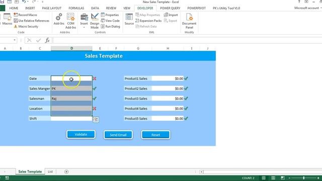This screenshot has height=181, width=322.
Task: Open COM Add-Ins dialog
Action: pos(70,21)
